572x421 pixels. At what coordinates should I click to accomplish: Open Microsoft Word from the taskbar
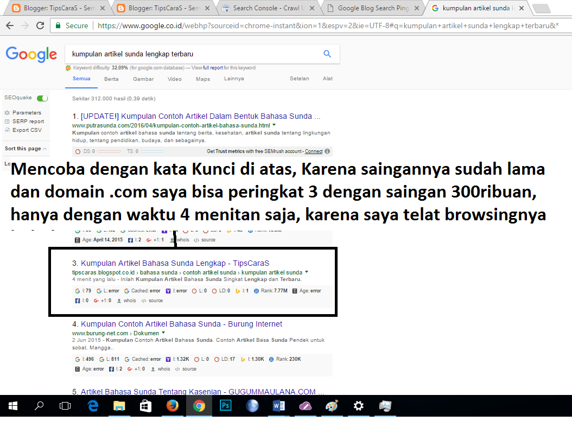point(279,406)
